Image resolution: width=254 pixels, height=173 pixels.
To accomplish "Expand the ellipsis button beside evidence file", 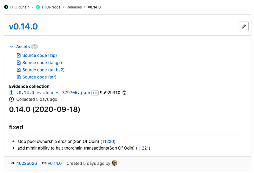I will [x=95, y=93].
